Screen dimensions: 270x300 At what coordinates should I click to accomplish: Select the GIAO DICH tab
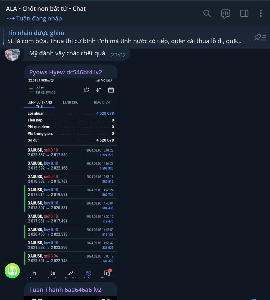click(102, 102)
